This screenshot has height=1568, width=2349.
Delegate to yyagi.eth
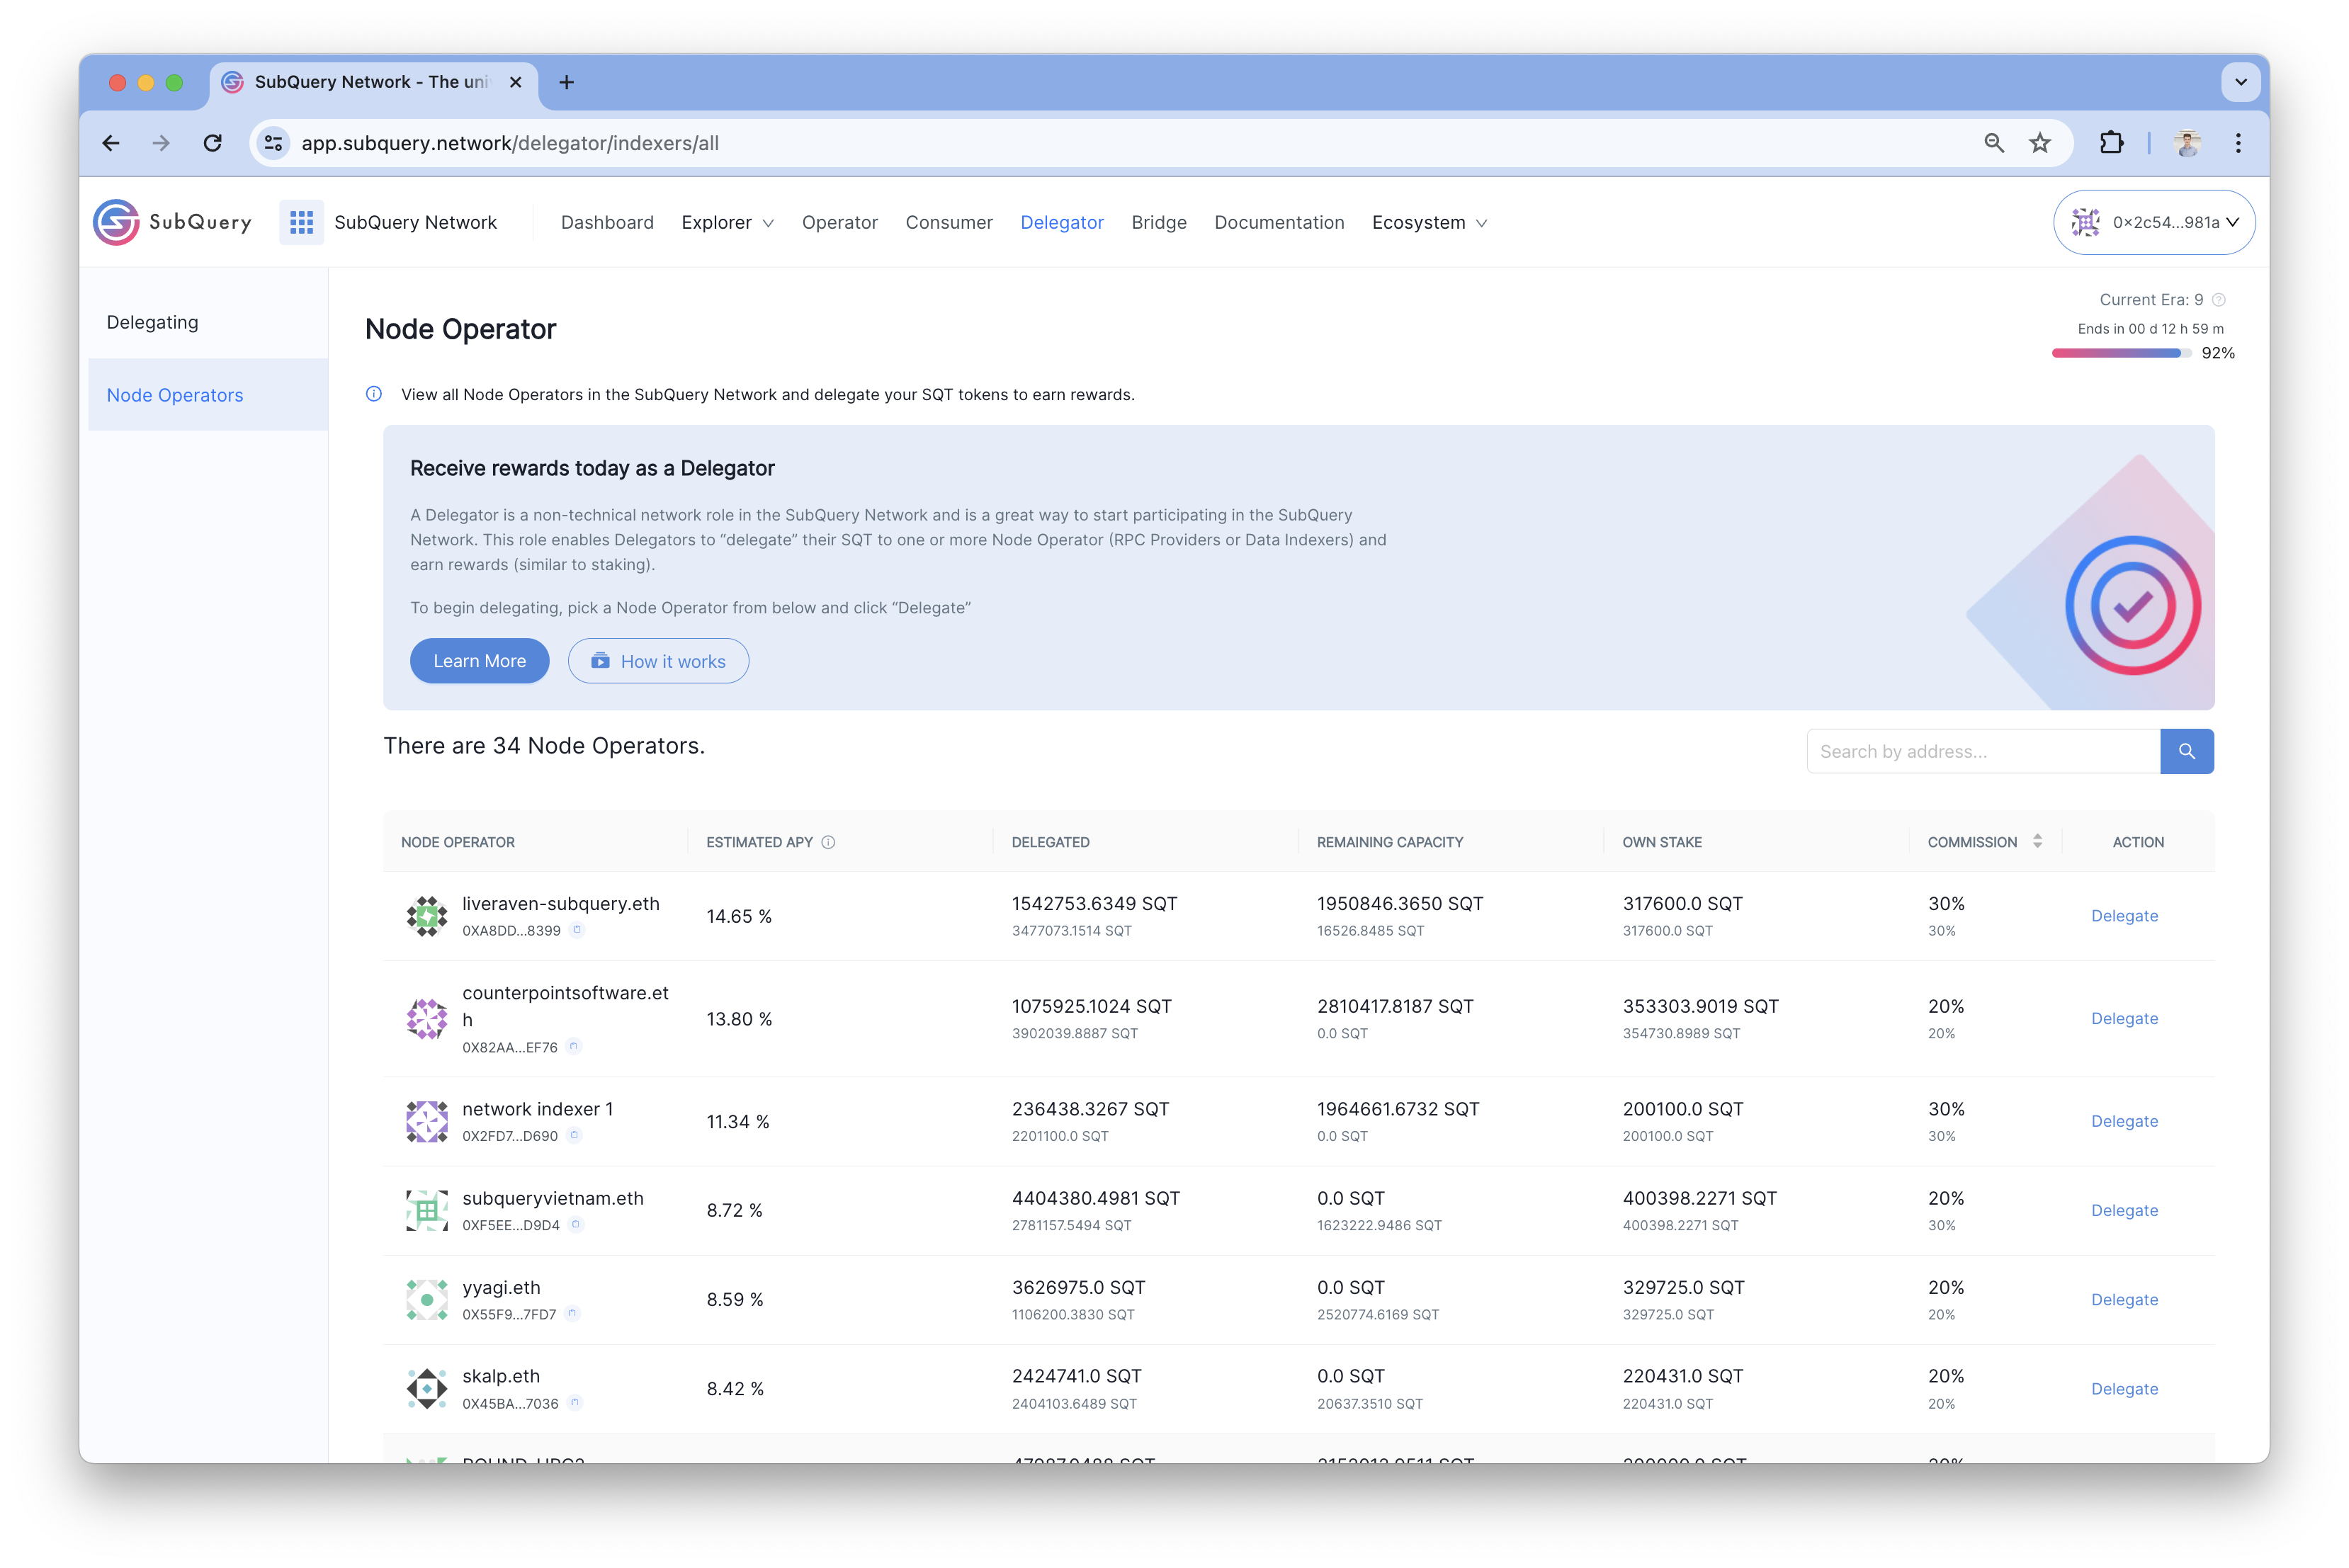(x=2124, y=1300)
